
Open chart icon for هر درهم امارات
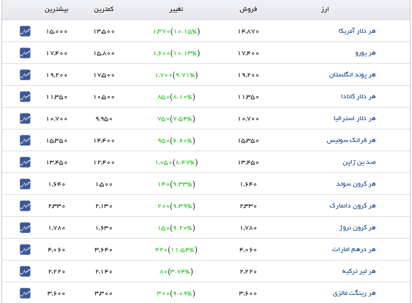pyautogui.click(x=25, y=249)
